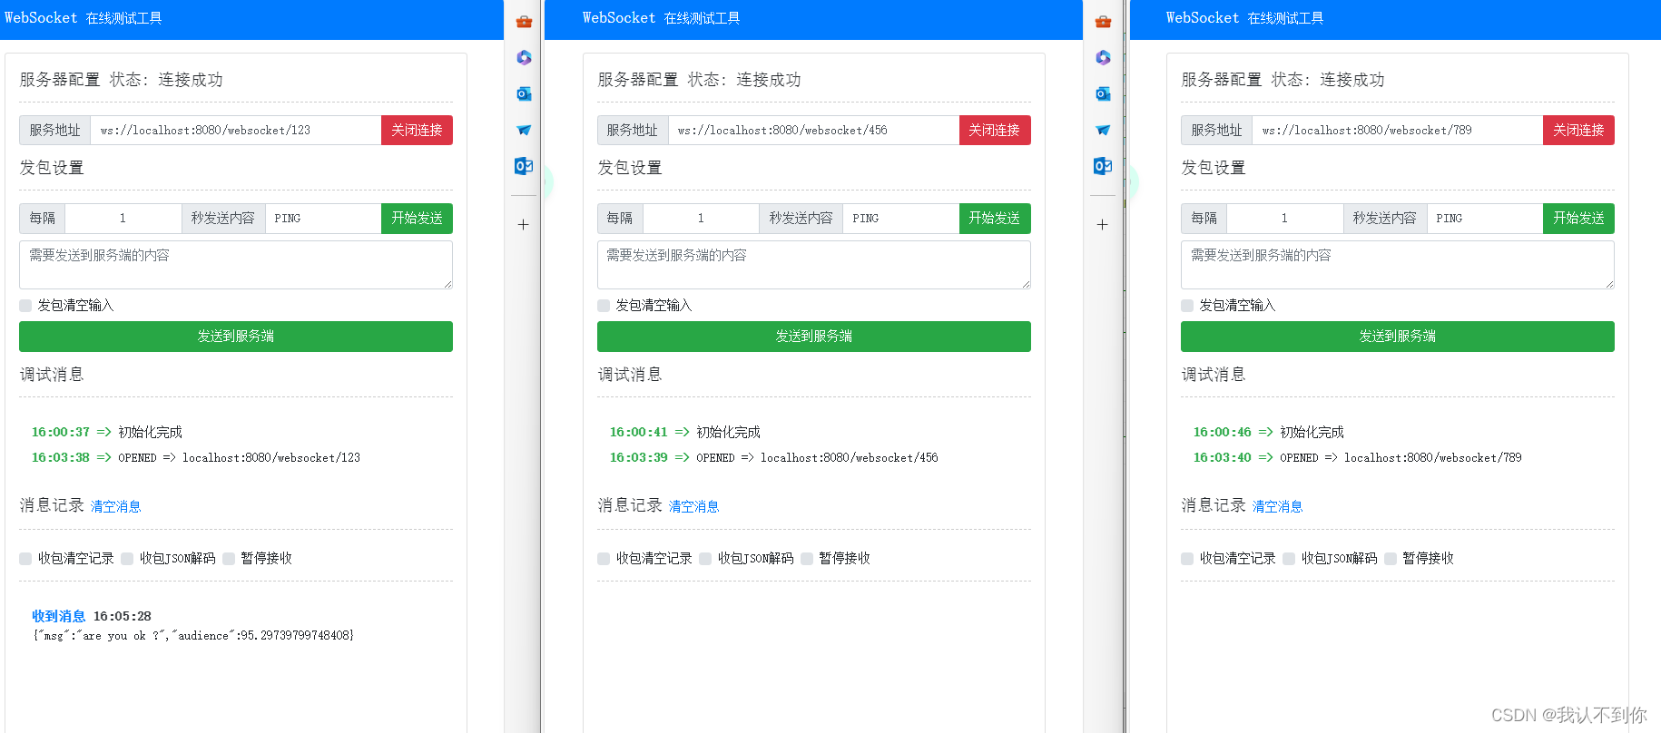Click 发送到服务端 in the /456 window
Image resolution: width=1661 pixels, height=733 pixels.
814,337
